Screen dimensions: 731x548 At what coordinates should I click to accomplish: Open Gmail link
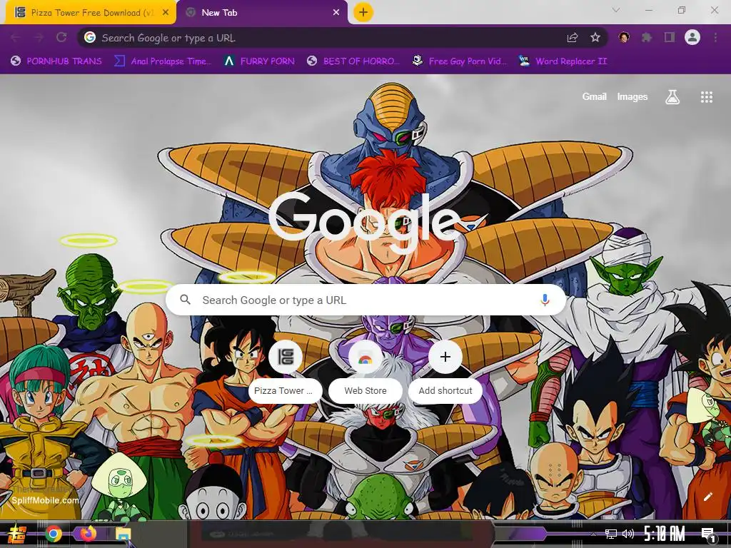[595, 97]
